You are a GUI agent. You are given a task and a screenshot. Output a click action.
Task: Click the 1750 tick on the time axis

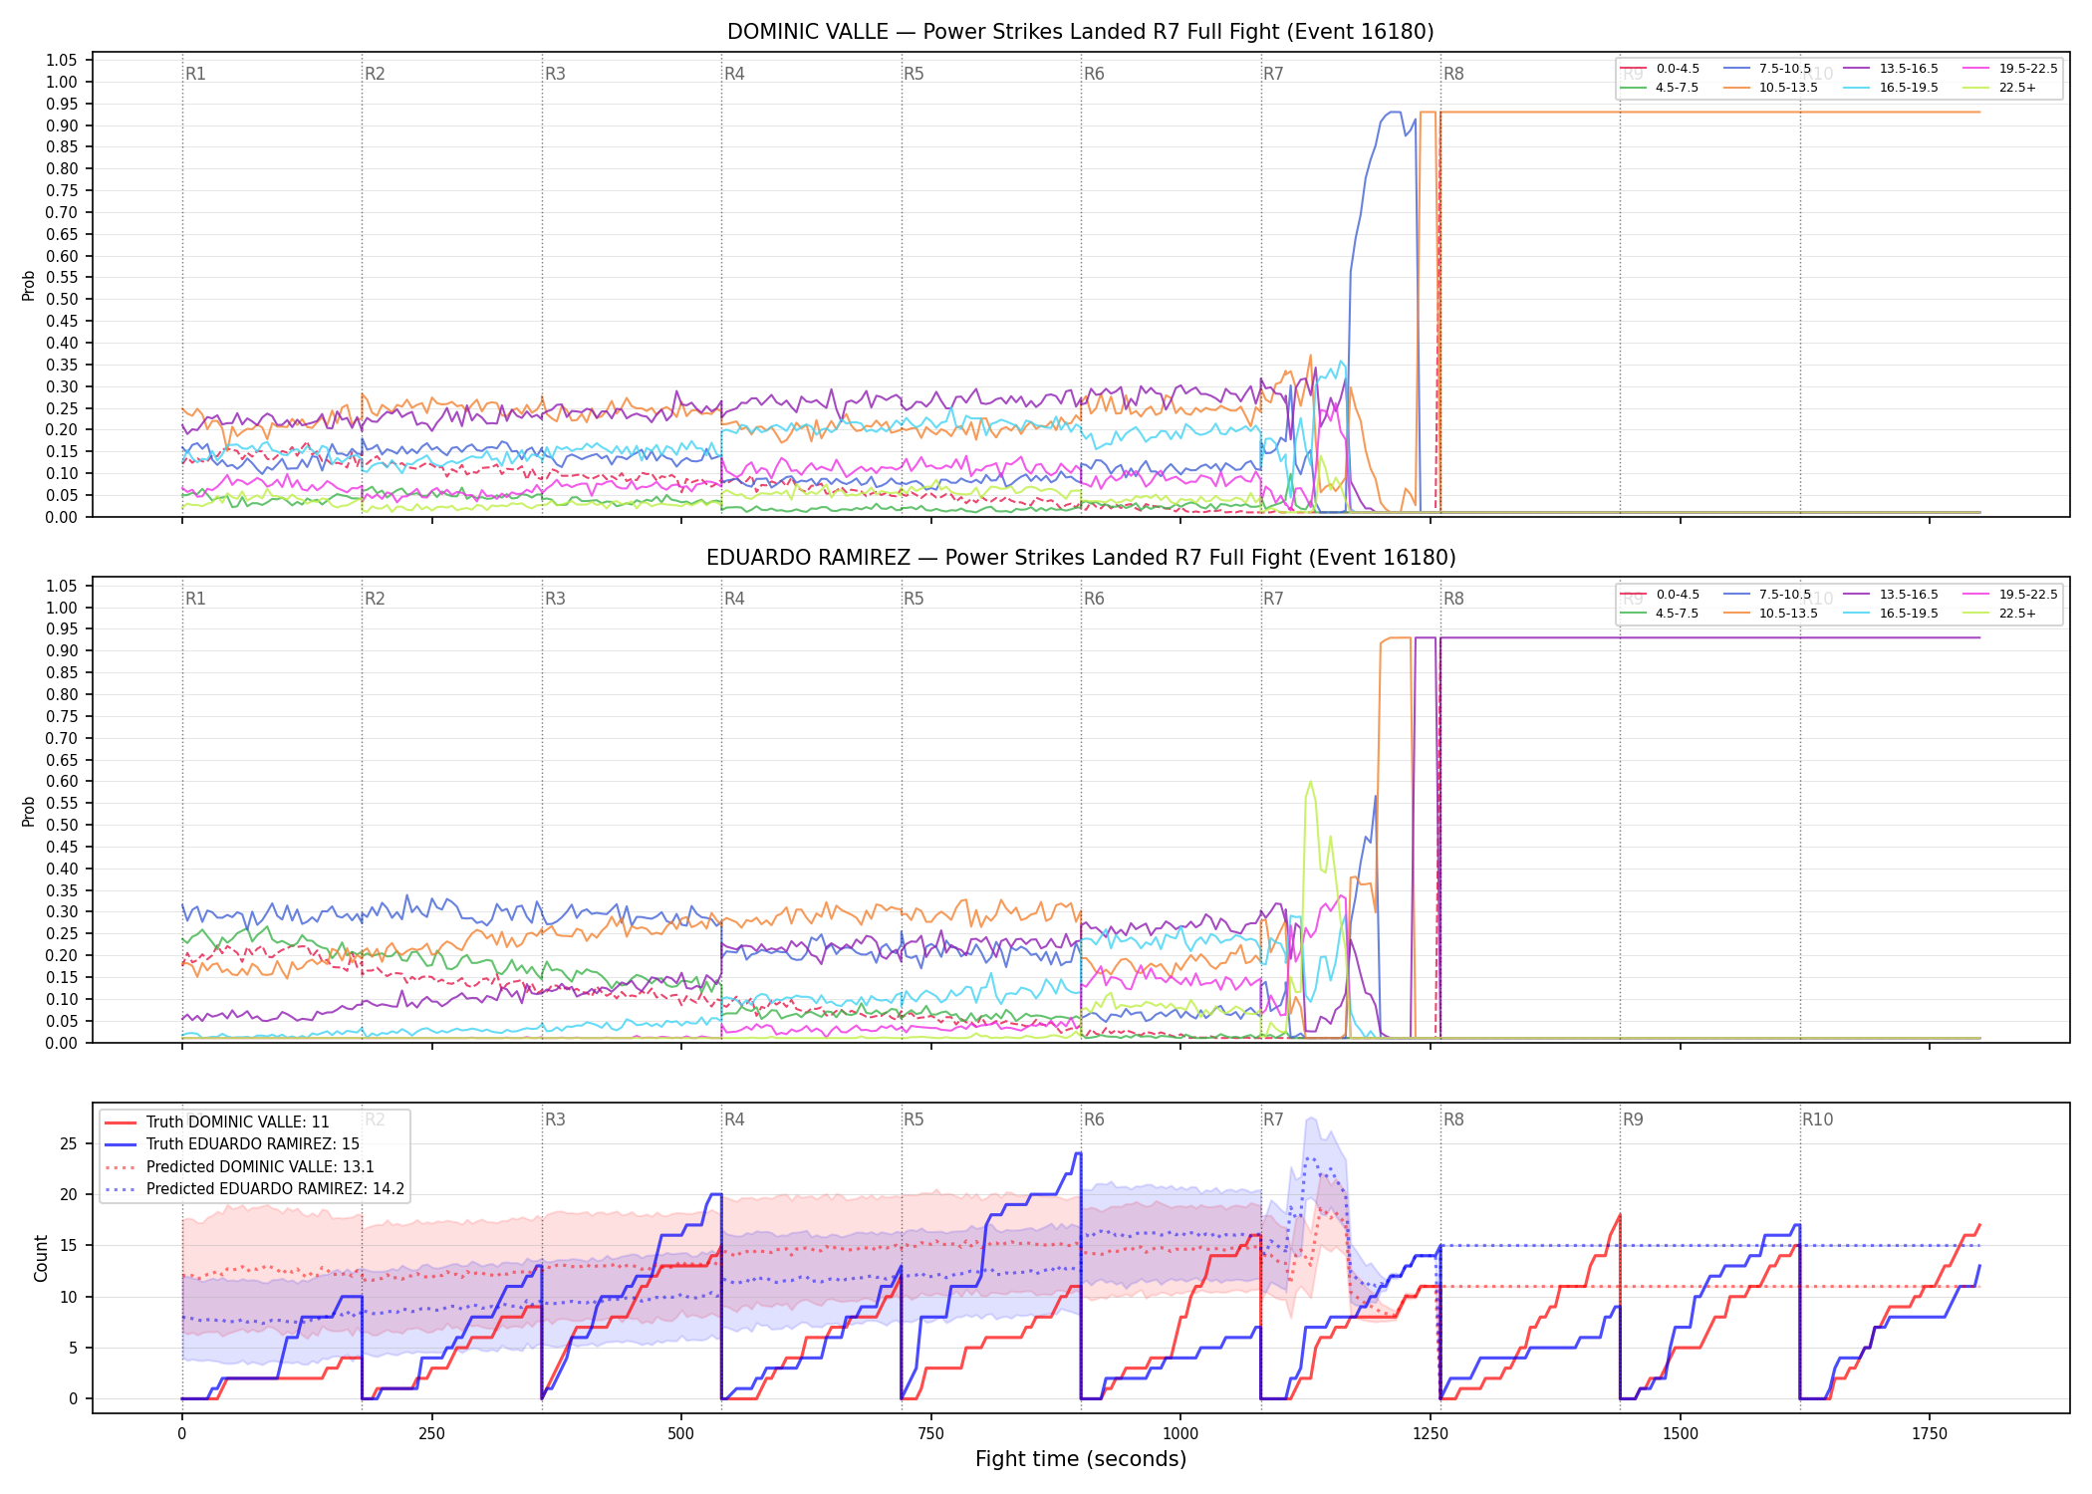click(1930, 1434)
